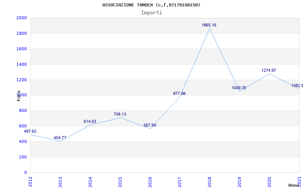303x189 pixels.
Task: Click the 2000 y-axis tick label
Action: pos(22,18)
